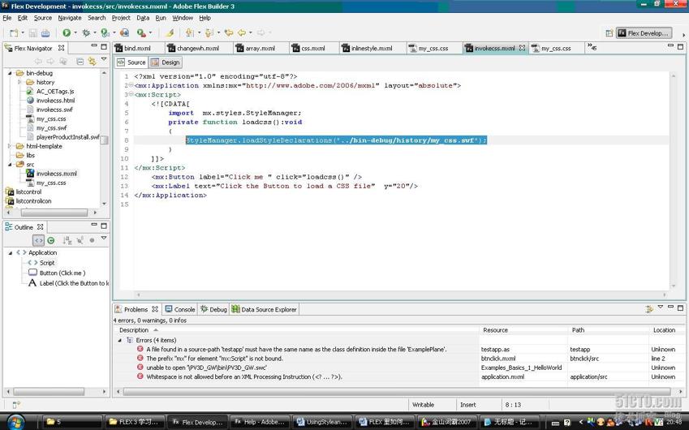
Task: Open the Flex Development perspective button
Action: [x=643, y=33]
